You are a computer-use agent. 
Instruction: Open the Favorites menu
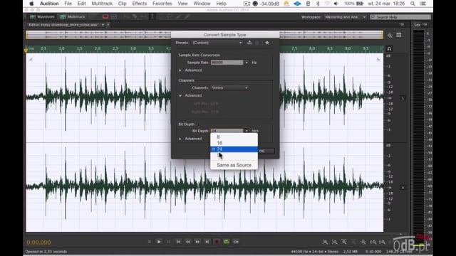pyautogui.click(x=162, y=4)
